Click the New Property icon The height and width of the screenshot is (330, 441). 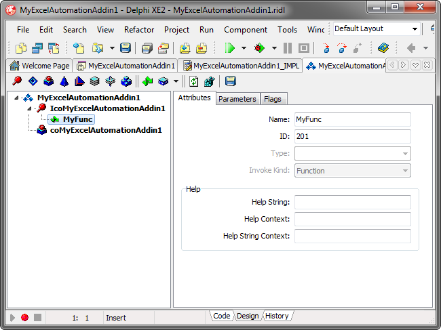point(164,81)
